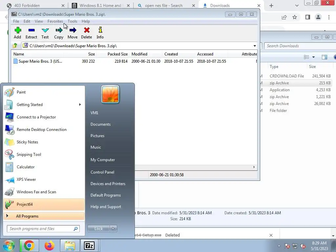Open the Edit menu in 7-Zip
This screenshot has height=252, width=336.
coord(27,21)
